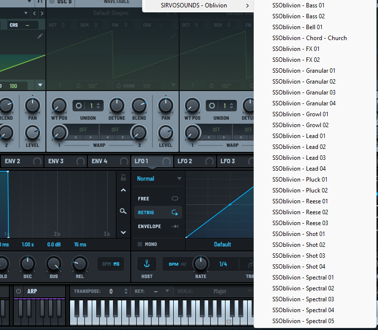Select the FREE LFO trigger mode

158,198
